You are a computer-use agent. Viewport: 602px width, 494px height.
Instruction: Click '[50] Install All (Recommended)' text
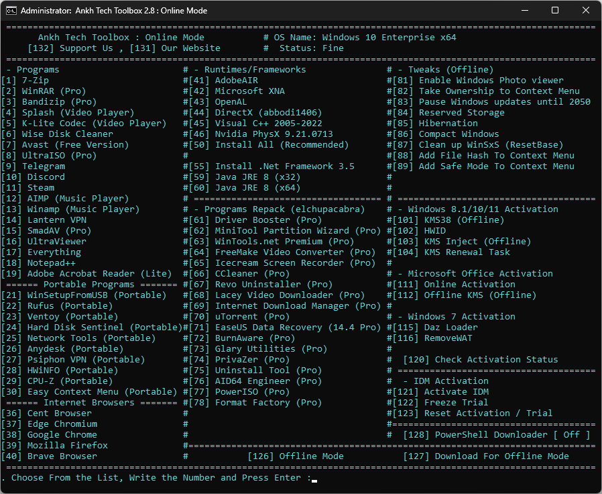[x=269, y=145]
